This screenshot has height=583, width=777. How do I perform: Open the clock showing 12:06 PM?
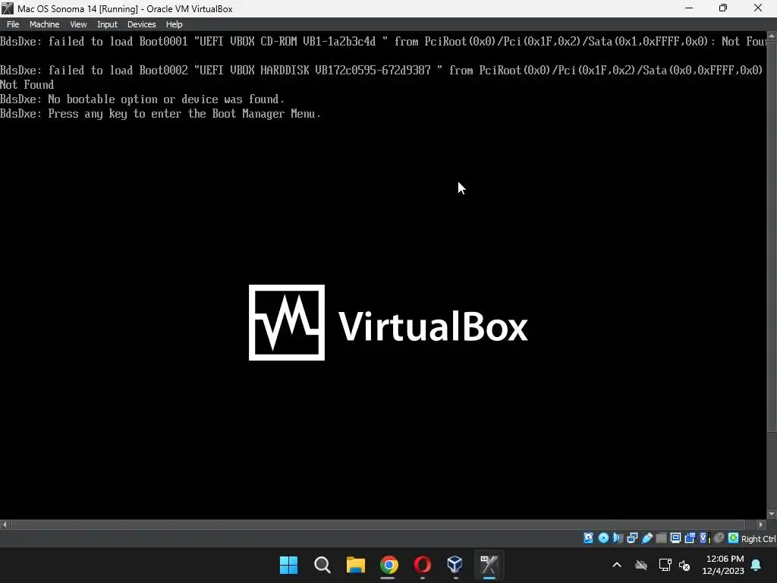coord(723,565)
